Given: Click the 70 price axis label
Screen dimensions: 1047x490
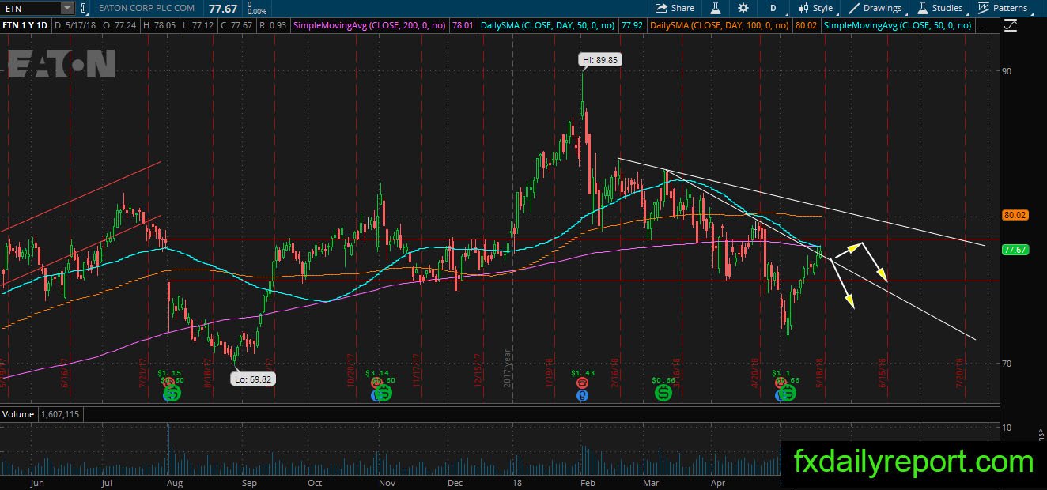Looking at the screenshot, I should pos(1007,364).
